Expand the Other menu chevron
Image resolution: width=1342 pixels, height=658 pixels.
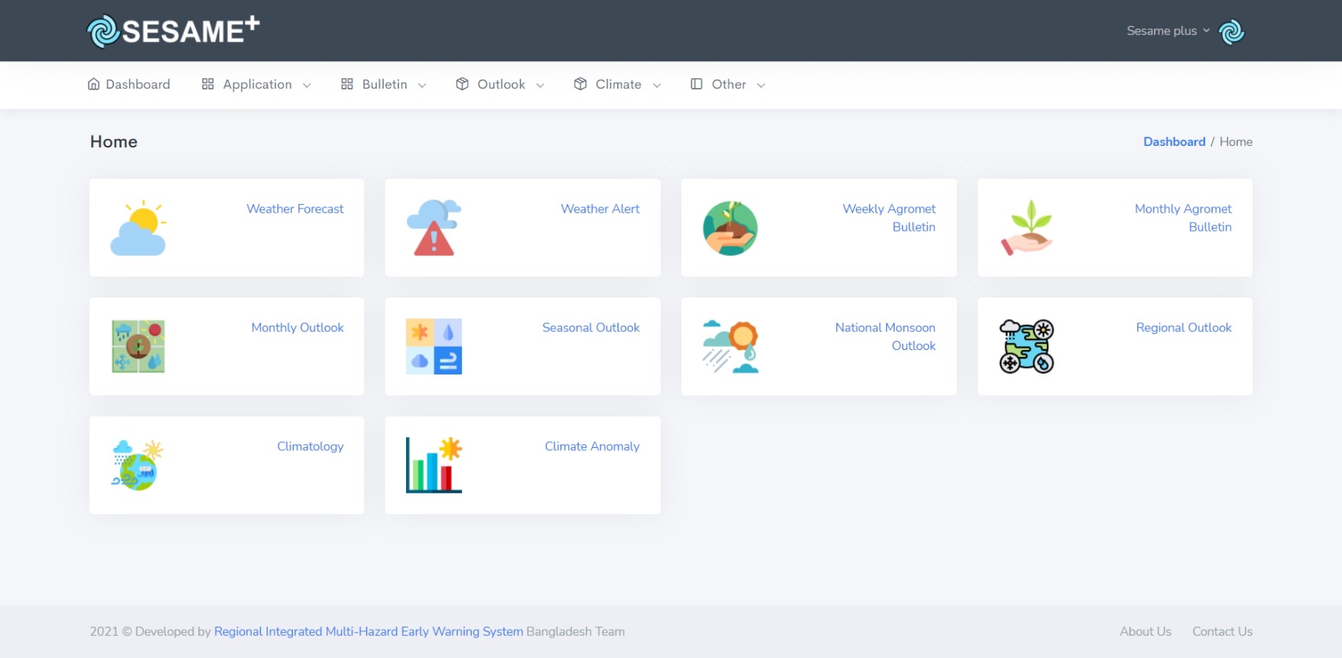[x=761, y=86]
